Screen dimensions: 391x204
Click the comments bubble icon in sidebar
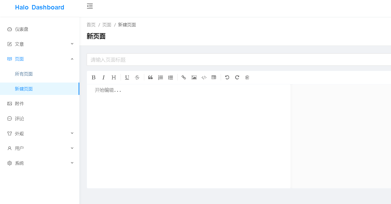pos(10,119)
